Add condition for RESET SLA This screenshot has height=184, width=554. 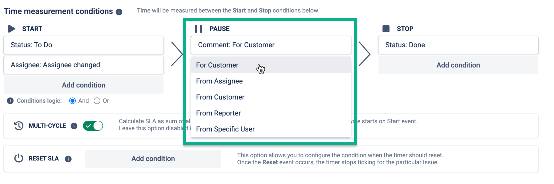tap(153, 158)
